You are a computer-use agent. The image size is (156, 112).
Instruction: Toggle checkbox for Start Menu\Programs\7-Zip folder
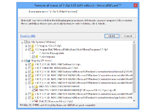(30, 49)
